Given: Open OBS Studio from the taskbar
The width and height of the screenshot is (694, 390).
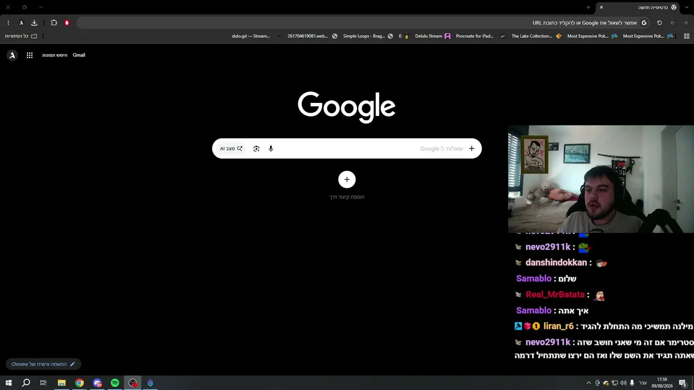Looking at the screenshot, I should click(x=133, y=383).
